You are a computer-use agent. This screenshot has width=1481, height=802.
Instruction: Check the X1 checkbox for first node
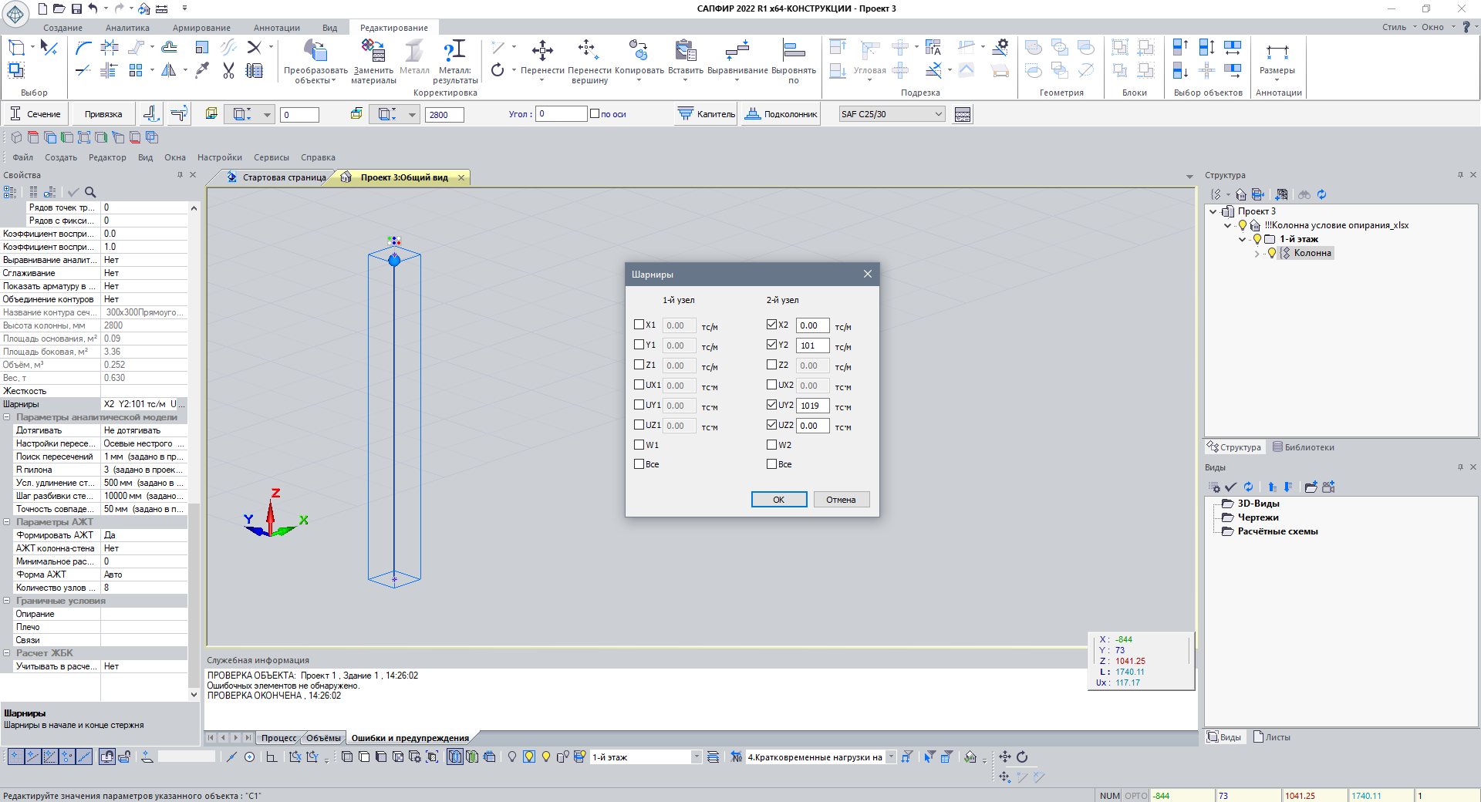coord(639,325)
